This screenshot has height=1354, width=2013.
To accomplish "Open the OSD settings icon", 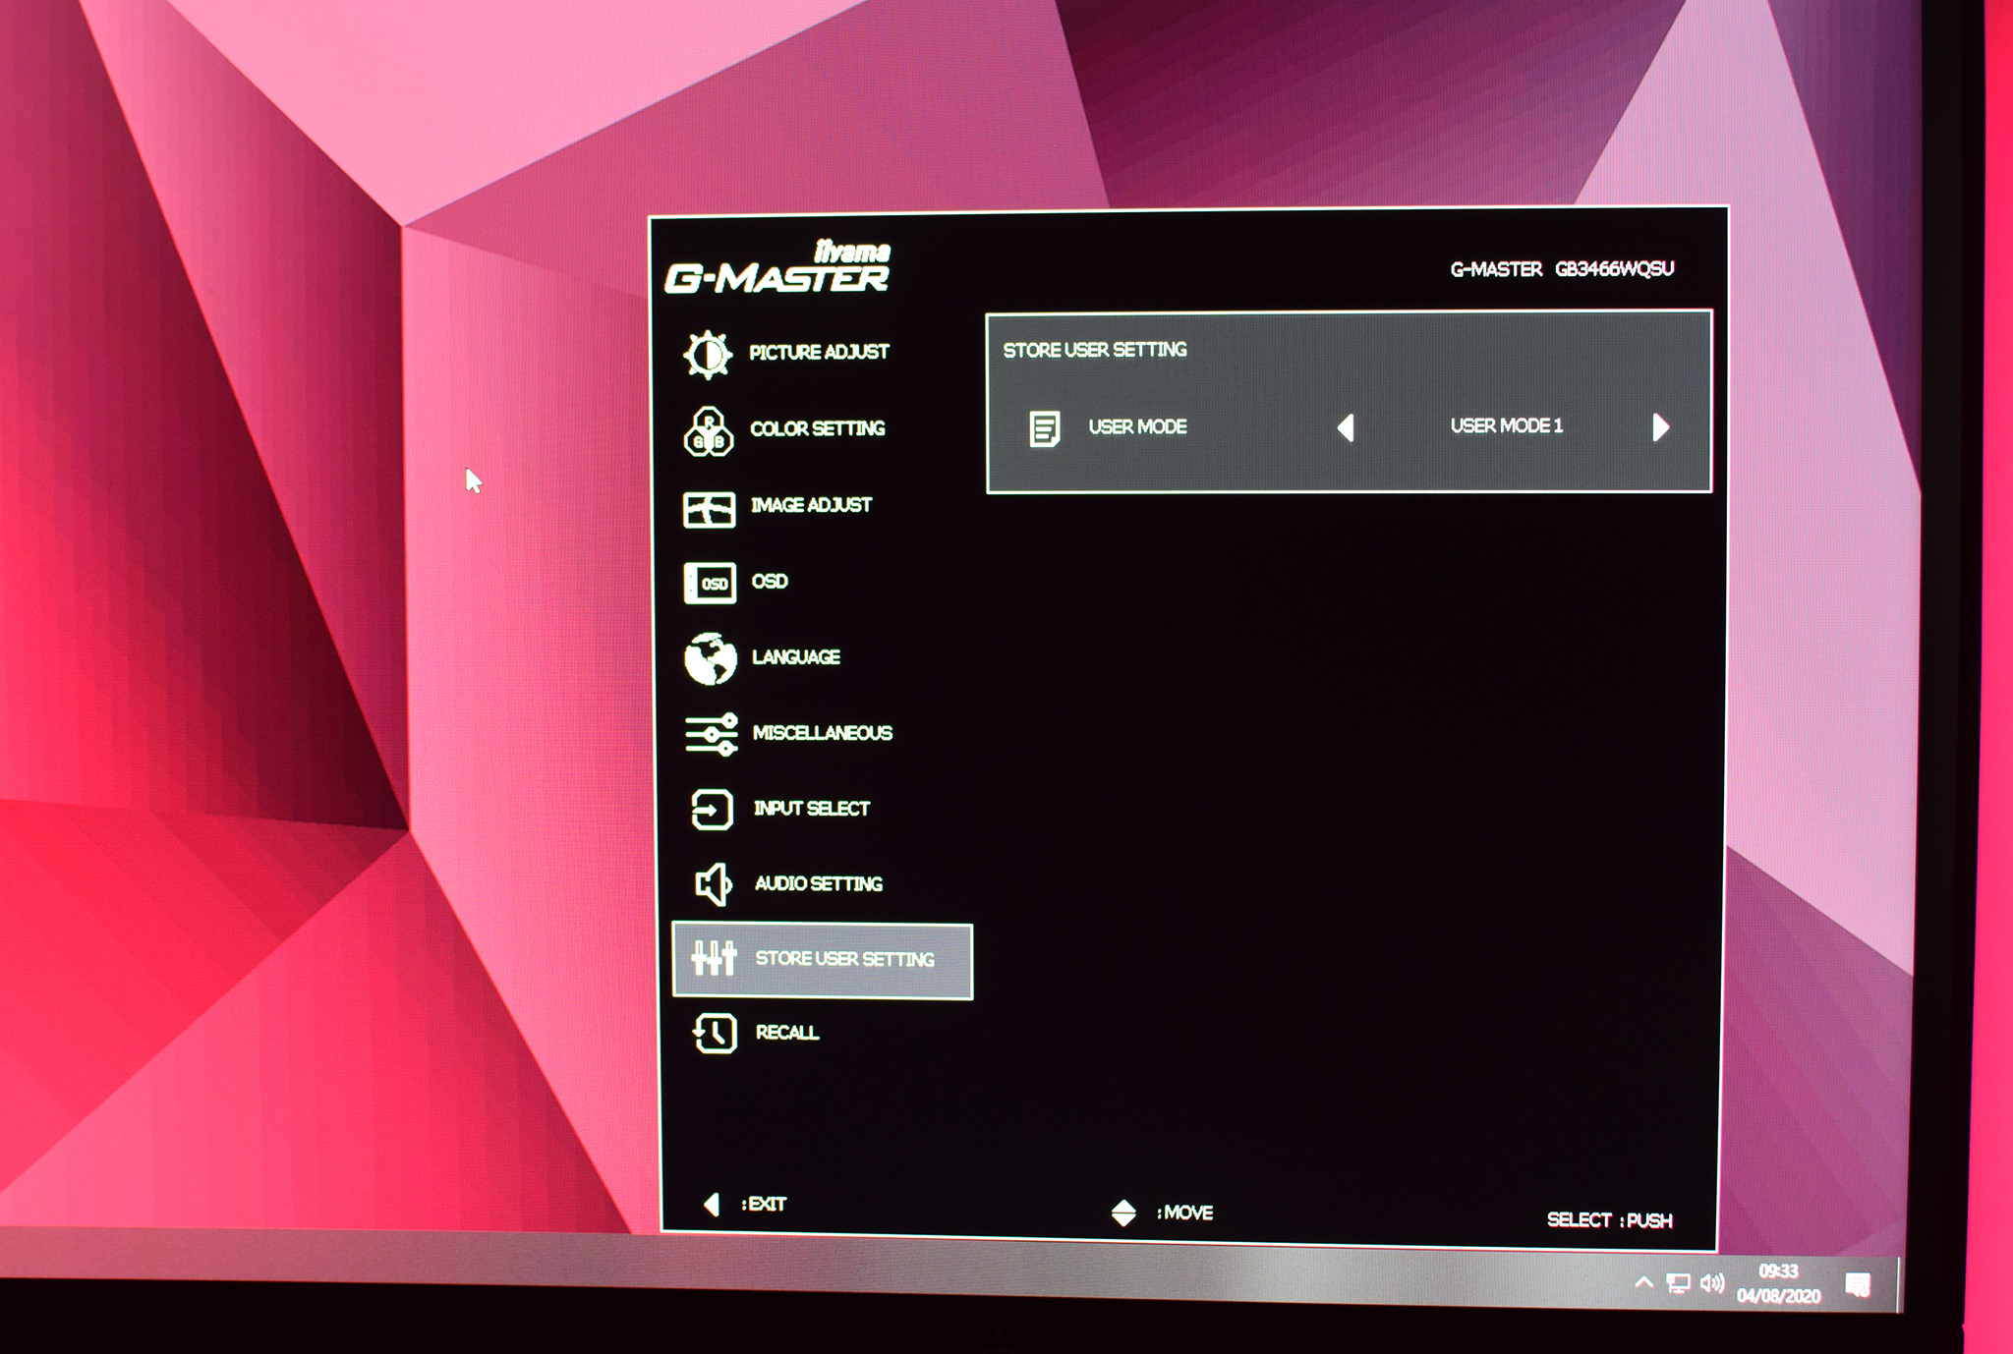I will (x=710, y=584).
